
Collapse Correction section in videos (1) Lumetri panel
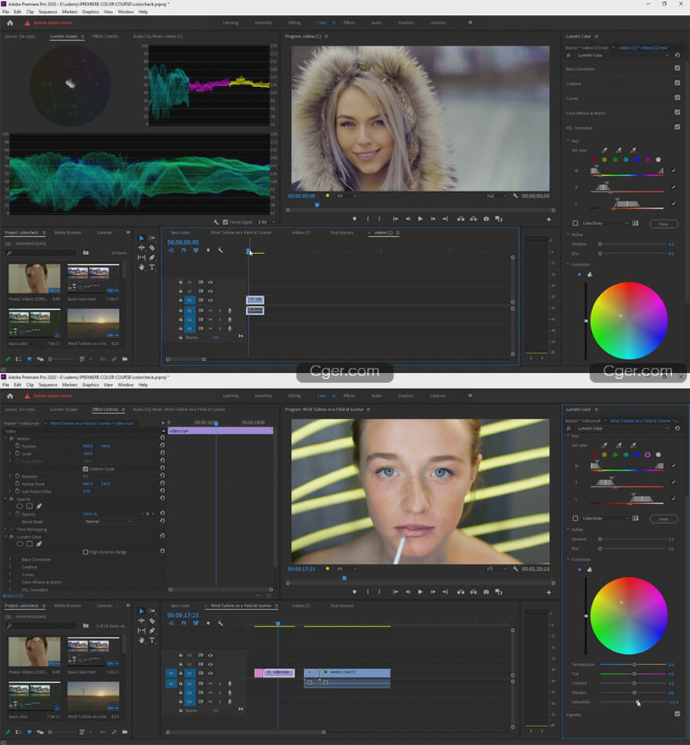568,264
